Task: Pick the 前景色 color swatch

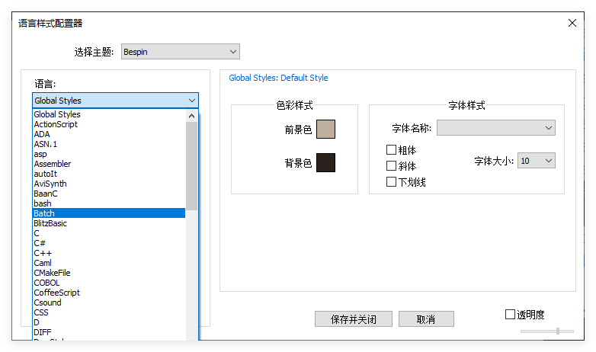Action: click(x=325, y=130)
